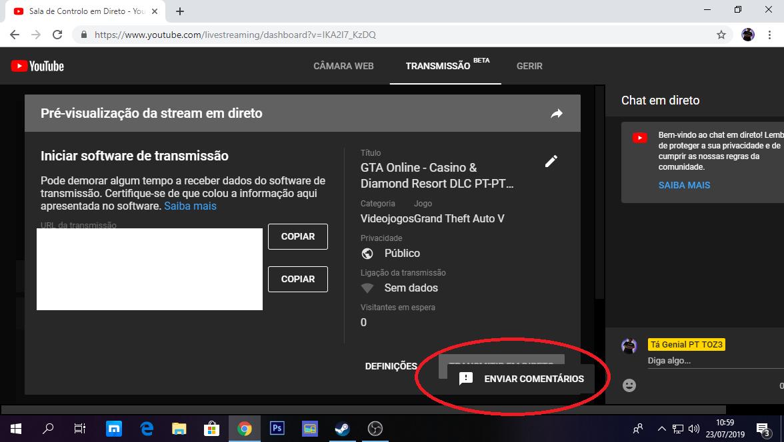Open the notification center icon
The height and width of the screenshot is (442, 784).
click(763, 429)
